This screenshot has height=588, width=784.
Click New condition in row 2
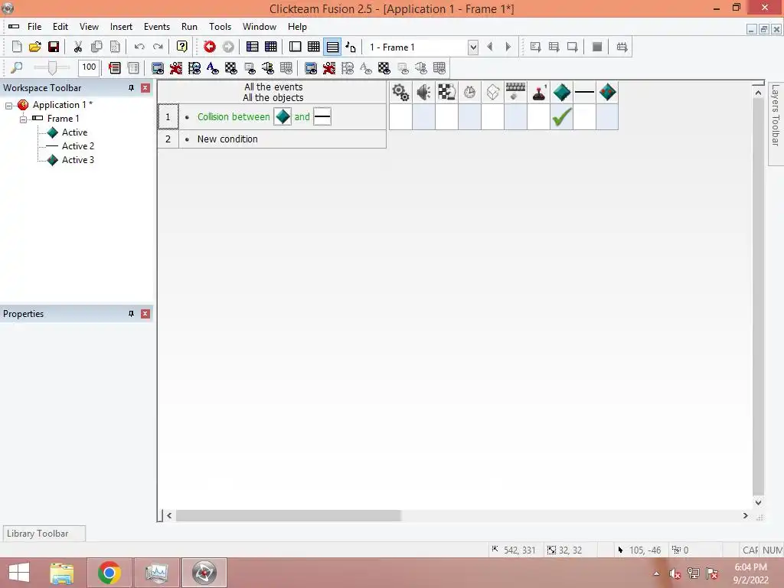227,139
